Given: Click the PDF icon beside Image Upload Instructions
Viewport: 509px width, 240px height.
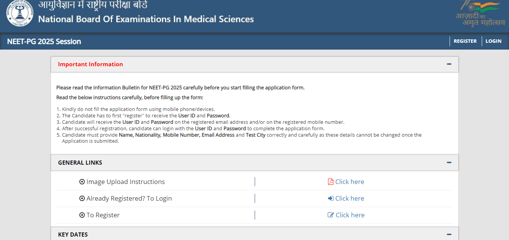Looking at the screenshot, I should click(330, 182).
